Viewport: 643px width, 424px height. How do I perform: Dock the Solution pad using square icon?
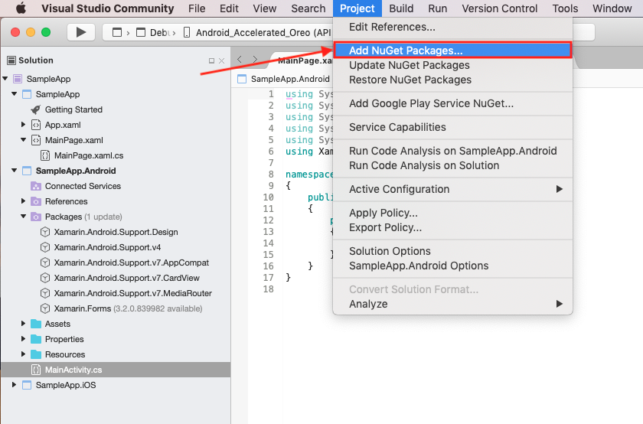(212, 60)
